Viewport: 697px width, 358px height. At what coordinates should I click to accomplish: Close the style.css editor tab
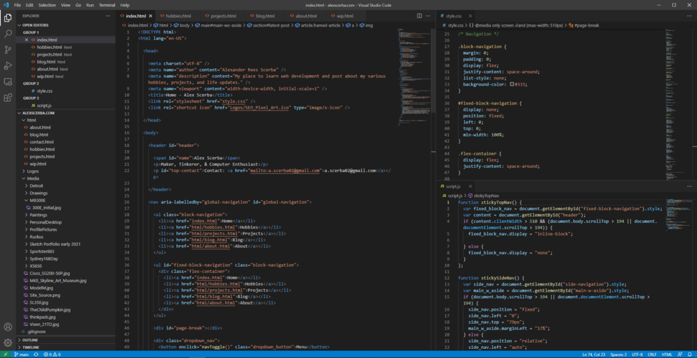coord(470,16)
